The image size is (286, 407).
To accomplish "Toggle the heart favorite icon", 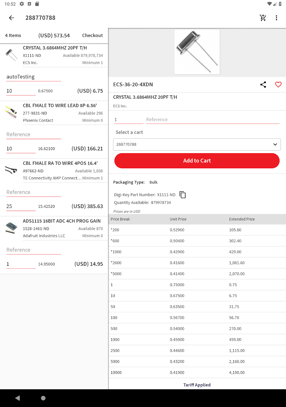I will point(278,84).
